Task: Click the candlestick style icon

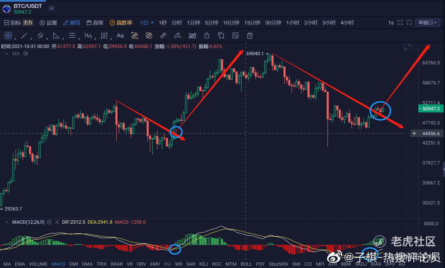Action: tap(192, 35)
